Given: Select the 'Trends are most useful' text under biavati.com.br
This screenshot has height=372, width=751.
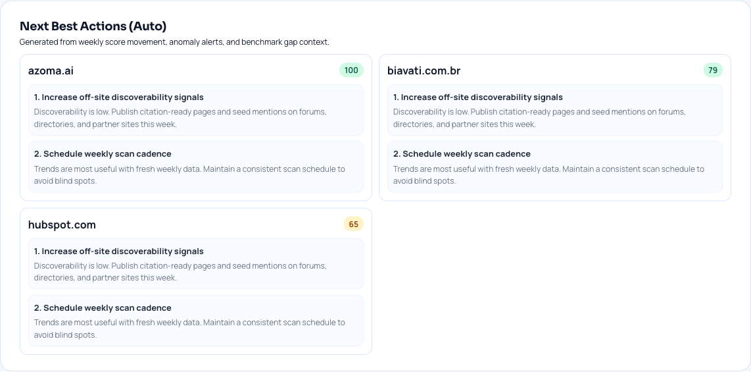Looking at the screenshot, I should 548,174.
